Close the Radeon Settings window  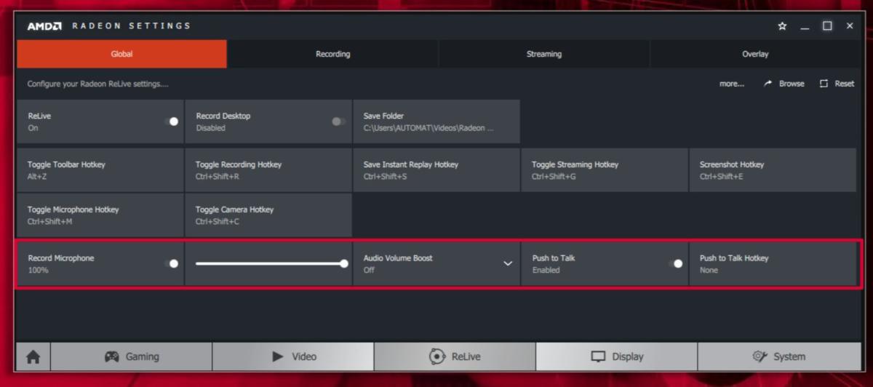pos(850,26)
